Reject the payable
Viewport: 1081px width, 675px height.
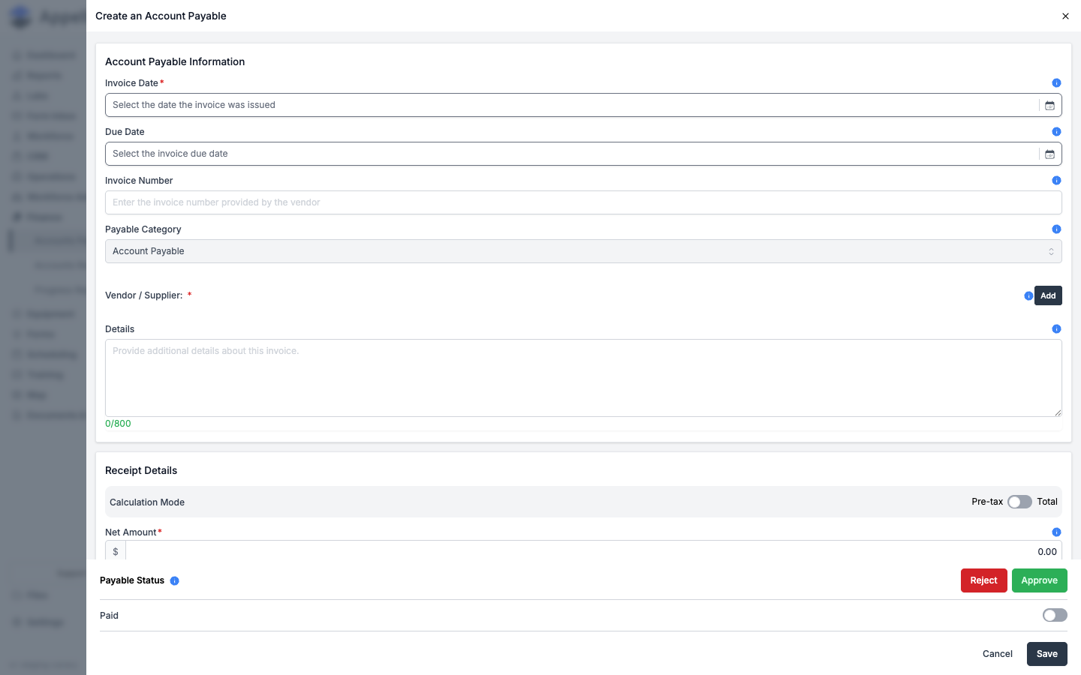(x=983, y=580)
